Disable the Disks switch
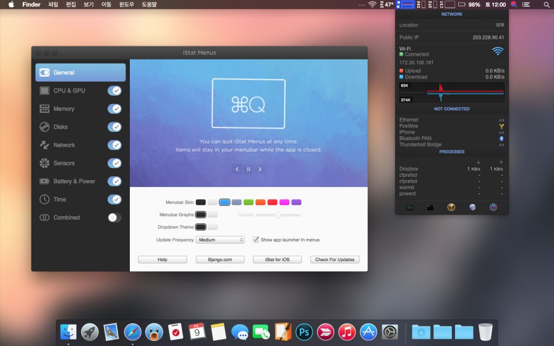Screen dimensions: 554x346 point(115,127)
